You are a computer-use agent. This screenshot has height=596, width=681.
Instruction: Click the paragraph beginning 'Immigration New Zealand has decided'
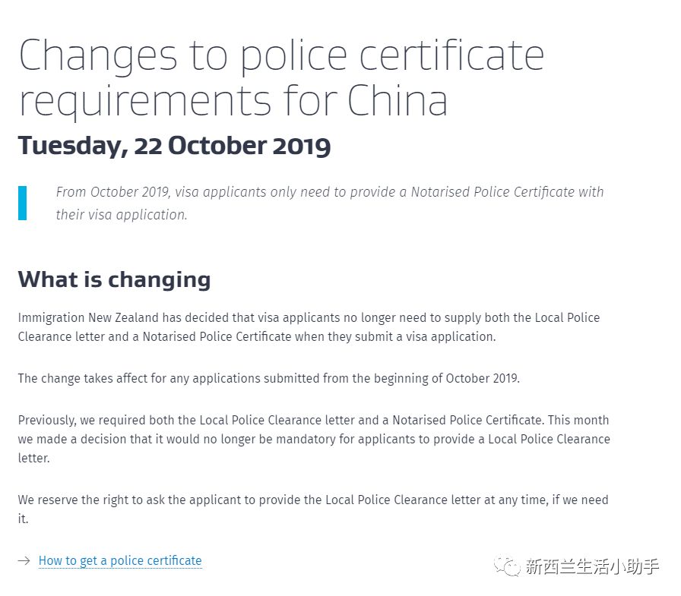309,327
